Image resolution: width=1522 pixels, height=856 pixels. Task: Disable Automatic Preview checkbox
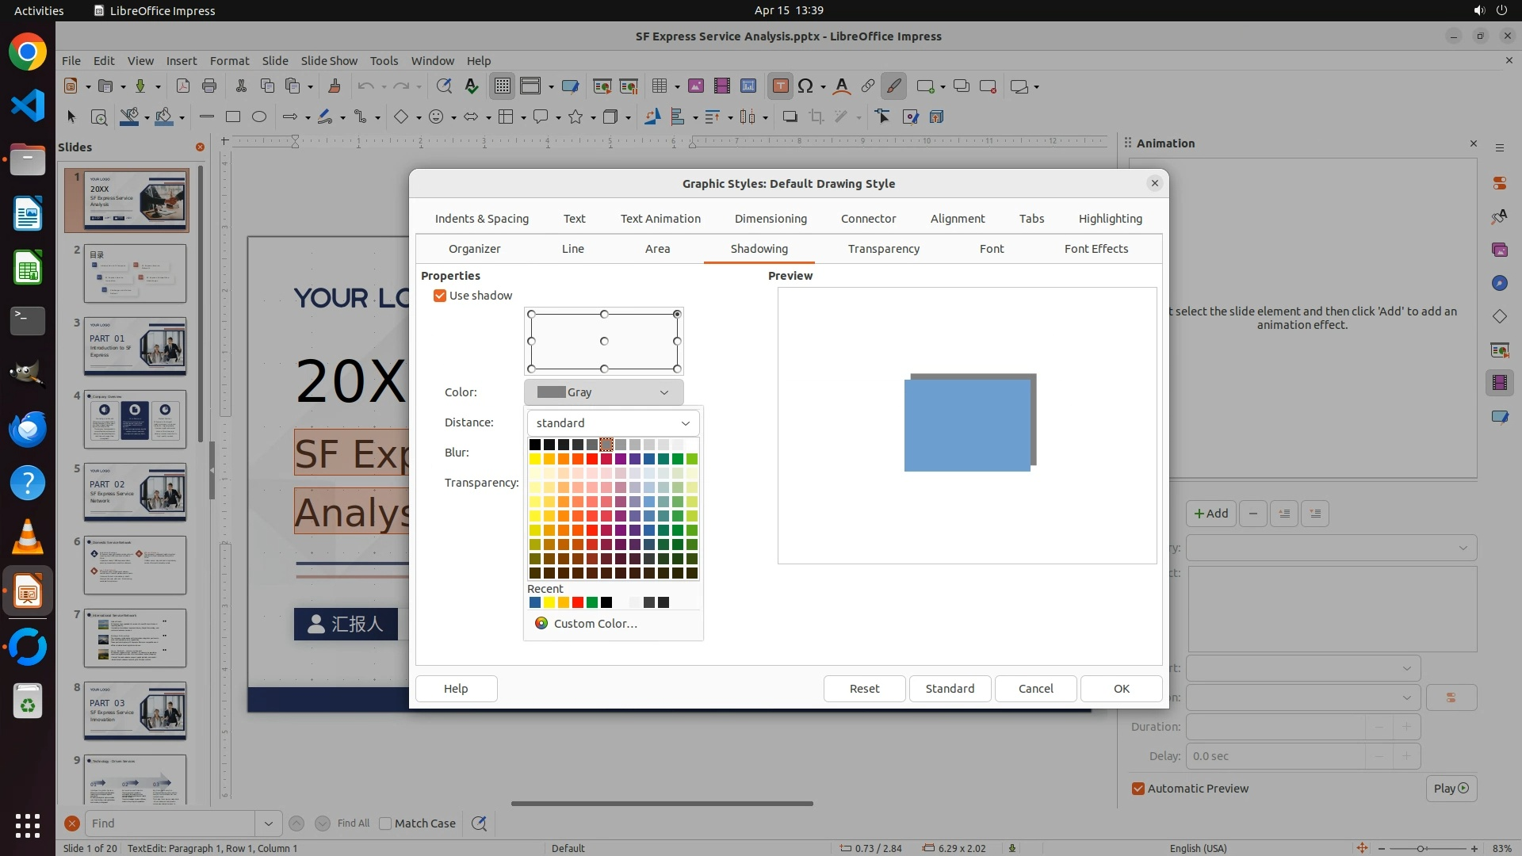(1138, 789)
